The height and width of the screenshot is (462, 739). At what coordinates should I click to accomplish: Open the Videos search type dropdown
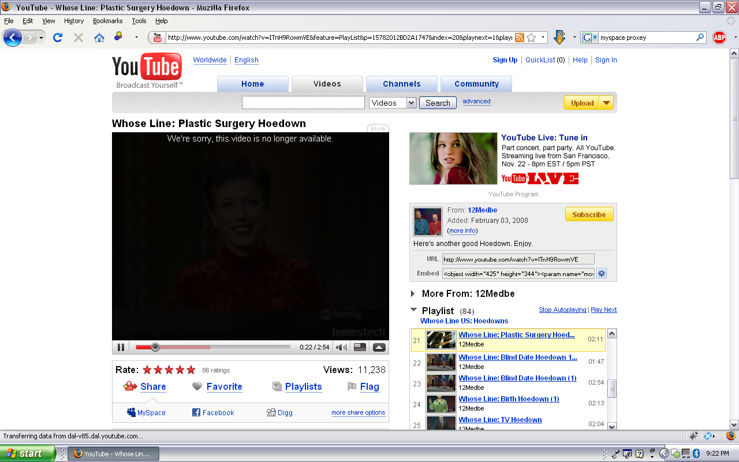click(x=393, y=103)
